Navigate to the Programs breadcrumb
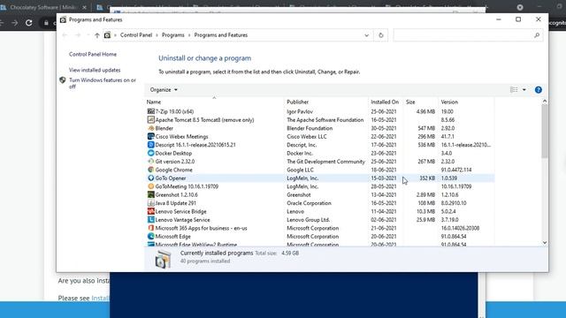This screenshot has height=318, width=566. (173, 35)
